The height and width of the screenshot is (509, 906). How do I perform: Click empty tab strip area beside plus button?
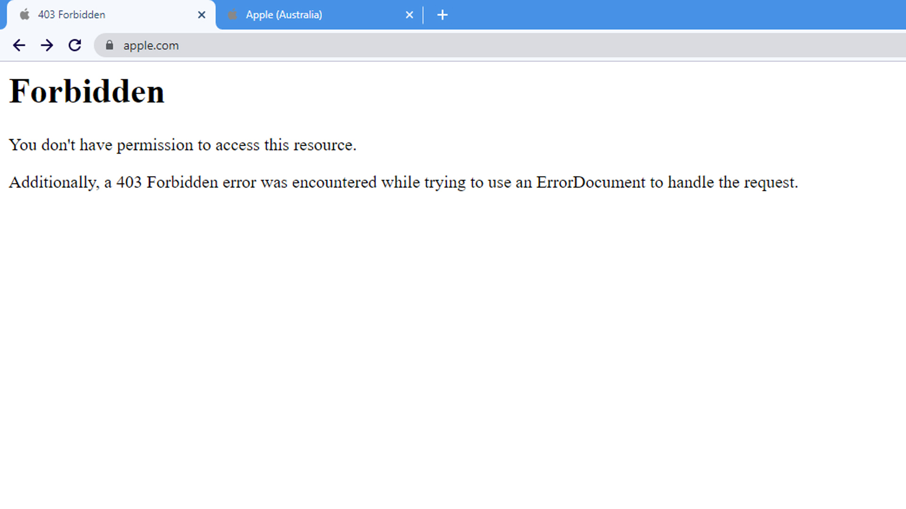click(x=661, y=15)
